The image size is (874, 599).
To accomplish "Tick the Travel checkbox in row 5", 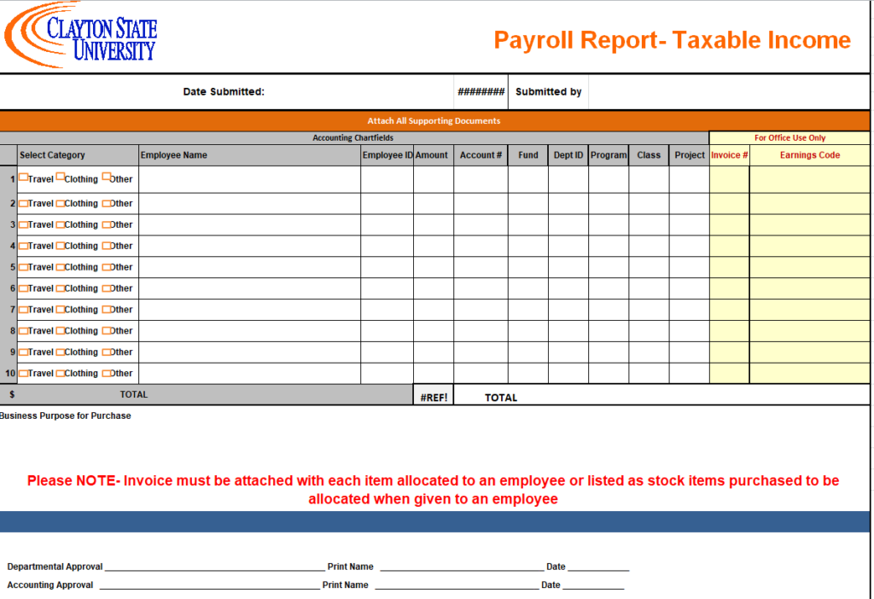I will [23, 267].
